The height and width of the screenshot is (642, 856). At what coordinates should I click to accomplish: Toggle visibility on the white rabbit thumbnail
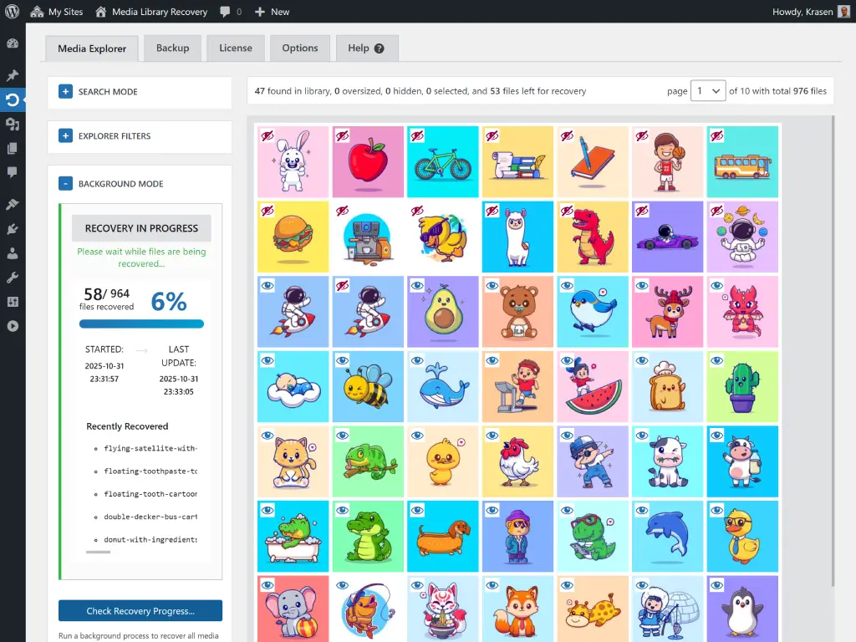pyautogui.click(x=267, y=134)
